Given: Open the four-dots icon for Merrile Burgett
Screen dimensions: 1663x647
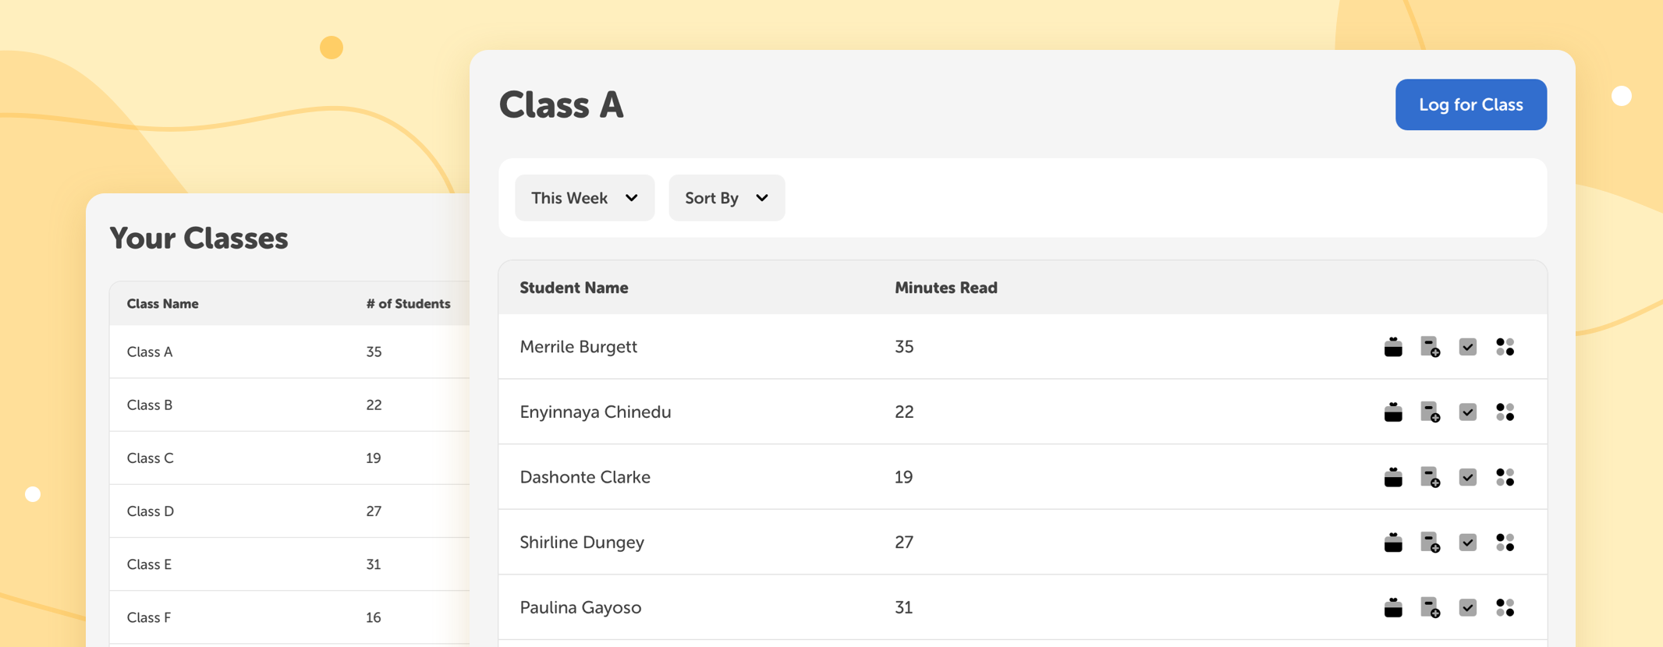Looking at the screenshot, I should (x=1505, y=347).
